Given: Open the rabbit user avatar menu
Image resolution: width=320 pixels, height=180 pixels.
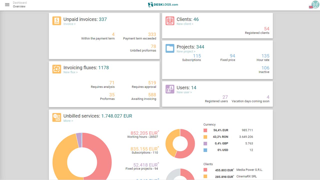Looking at the screenshot, I should (315, 4).
